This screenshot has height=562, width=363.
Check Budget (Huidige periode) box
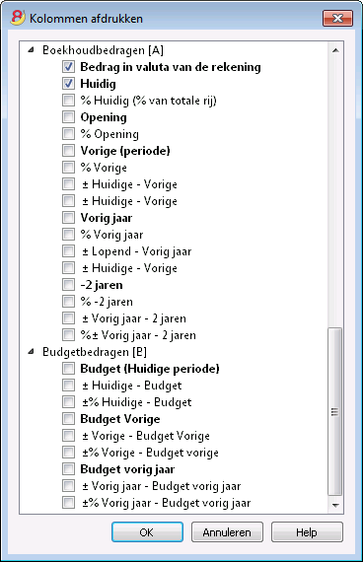point(68,369)
